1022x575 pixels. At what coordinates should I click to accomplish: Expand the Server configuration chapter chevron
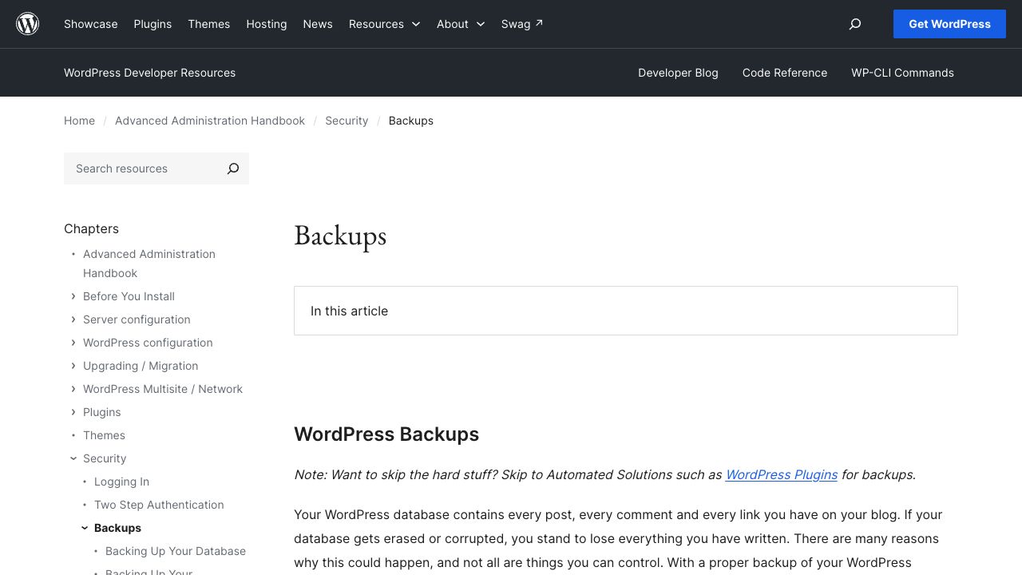click(x=73, y=319)
